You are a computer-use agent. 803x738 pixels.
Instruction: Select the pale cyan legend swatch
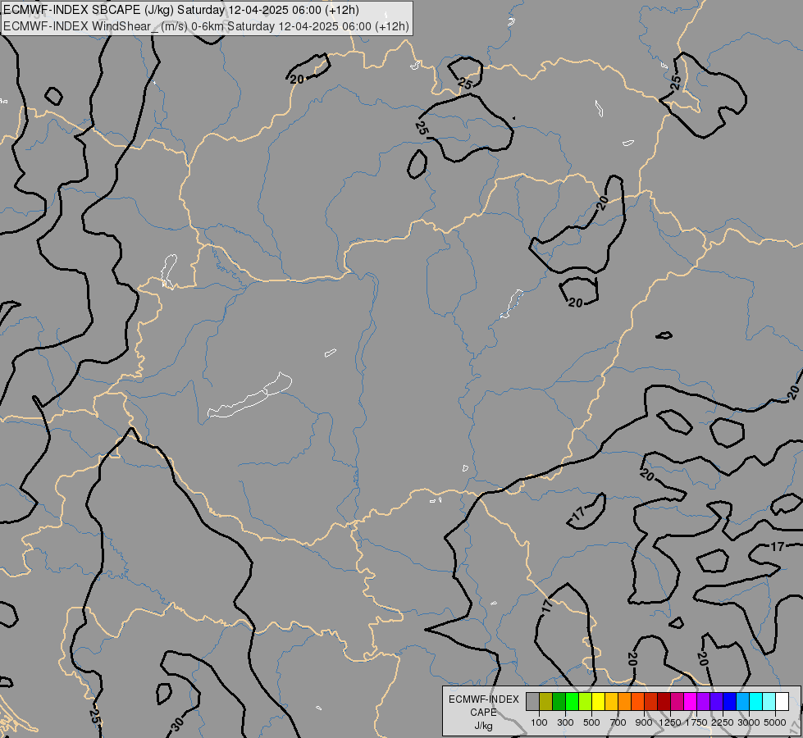coord(769,702)
